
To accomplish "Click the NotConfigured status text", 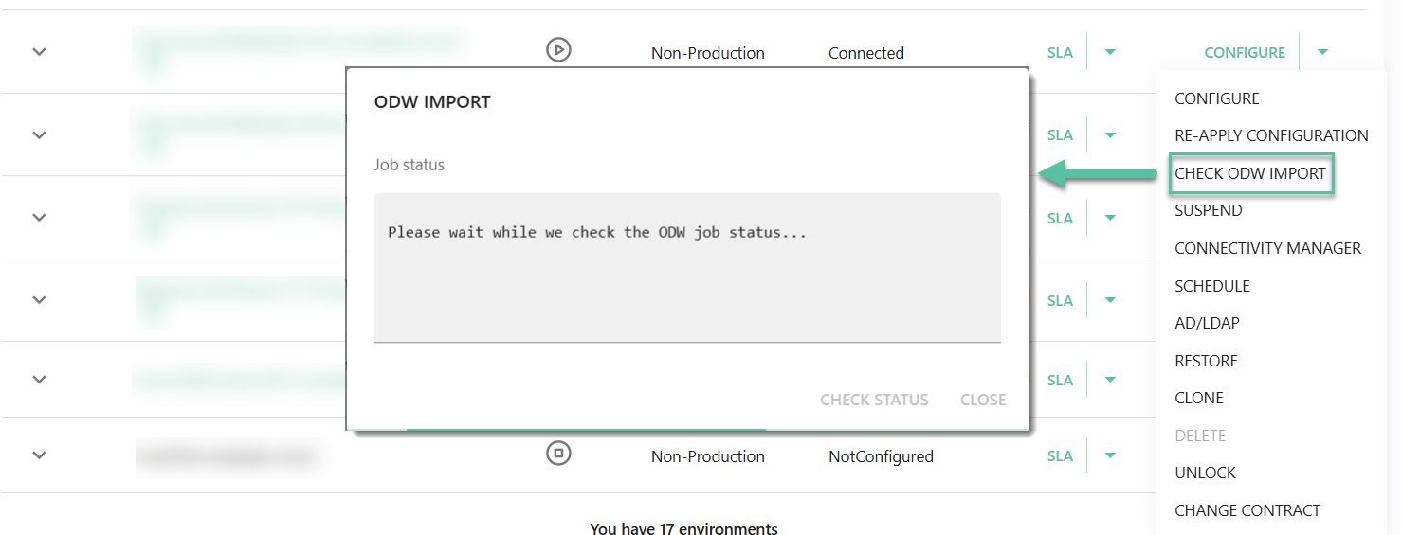I will coord(881,456).
